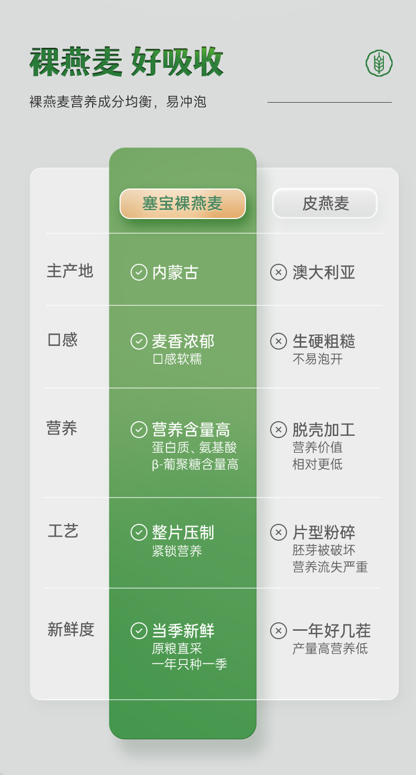Click the green wheat logo badge
This screenshot has width=416, height=775.
[x=379, y=63]
